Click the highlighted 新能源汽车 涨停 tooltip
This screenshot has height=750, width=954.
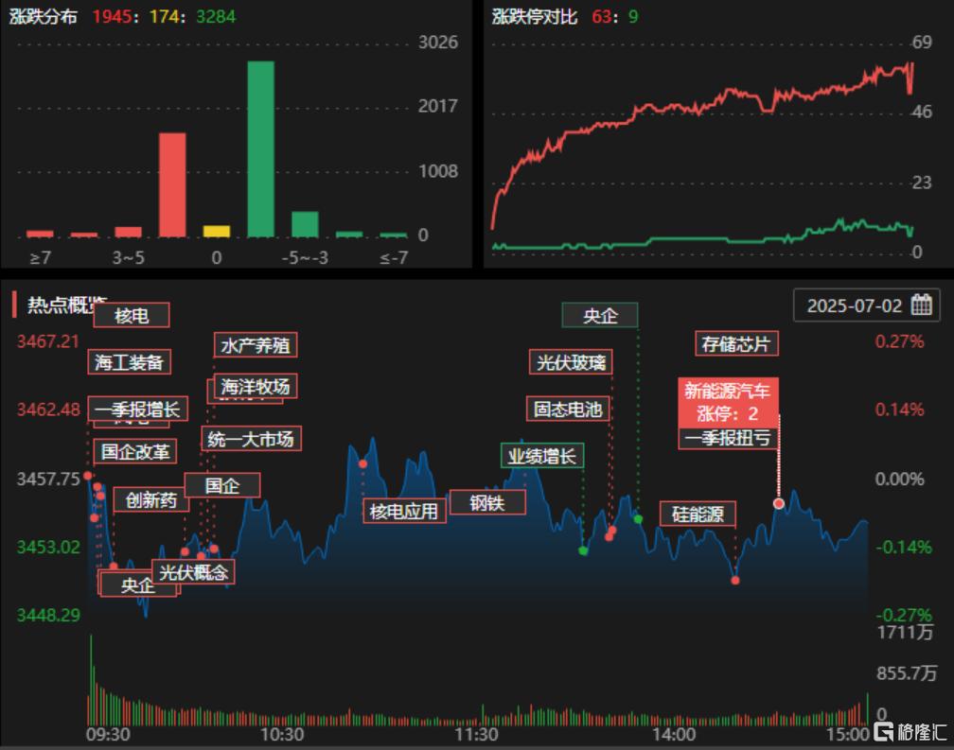[728, 402]
